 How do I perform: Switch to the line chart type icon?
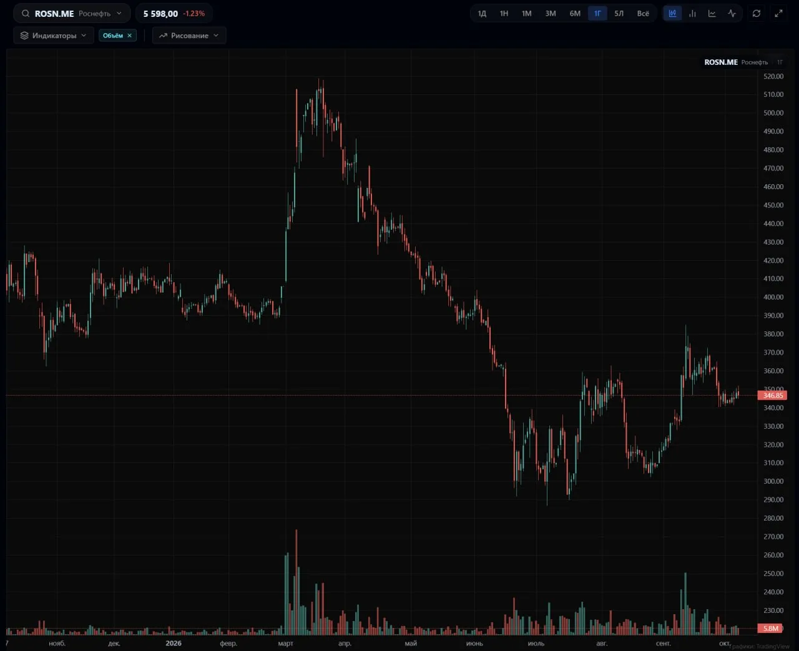pyautogui.click(x=712, y=13)
